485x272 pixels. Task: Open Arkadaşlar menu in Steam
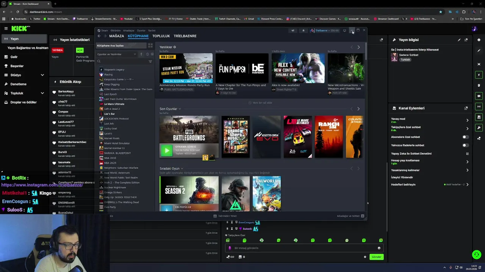[x=129, y=31]
